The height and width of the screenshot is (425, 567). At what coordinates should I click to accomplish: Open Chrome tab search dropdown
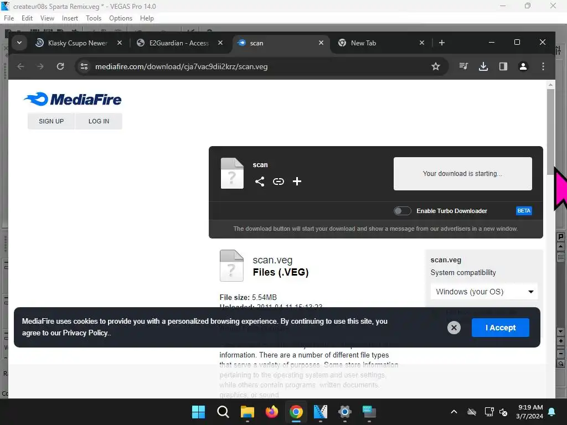(19, 43)
